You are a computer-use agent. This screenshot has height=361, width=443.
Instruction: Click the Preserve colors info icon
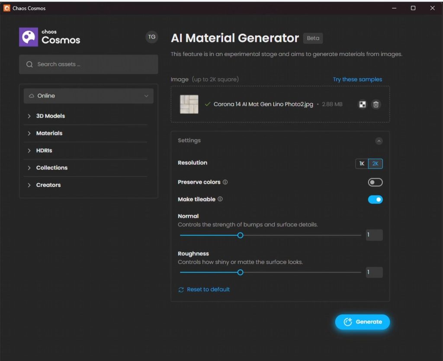pyautogui.click(x=225, y=182)
